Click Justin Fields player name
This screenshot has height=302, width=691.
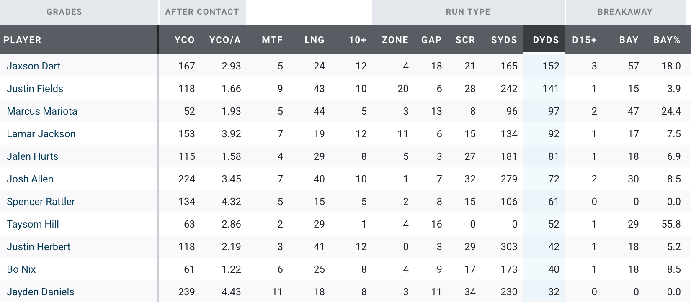[35, 89]
